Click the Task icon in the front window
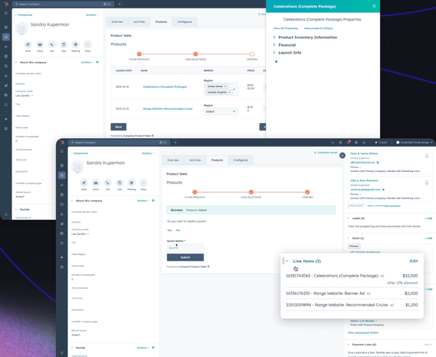436x357 pixels. point(119,183)
